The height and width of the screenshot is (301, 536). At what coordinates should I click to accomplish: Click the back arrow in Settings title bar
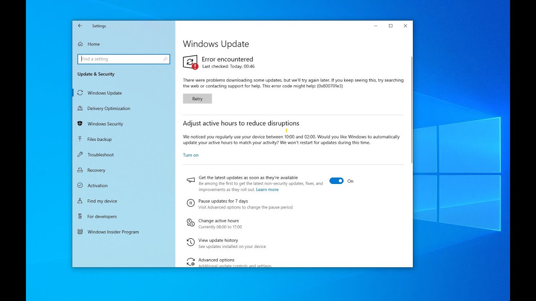(x=80, y=26)
